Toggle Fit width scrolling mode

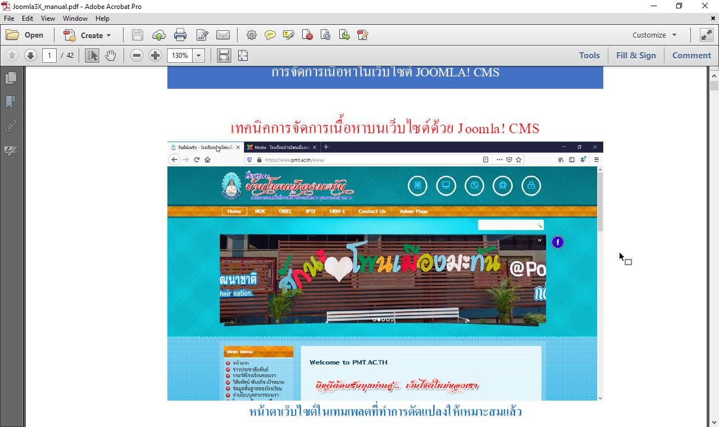tap(224, 55)
